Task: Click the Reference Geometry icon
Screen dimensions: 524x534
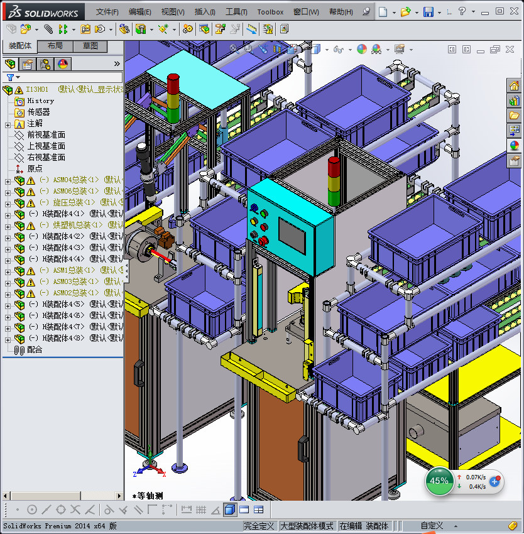Action: pyautogui.click(x=163, y=30)
